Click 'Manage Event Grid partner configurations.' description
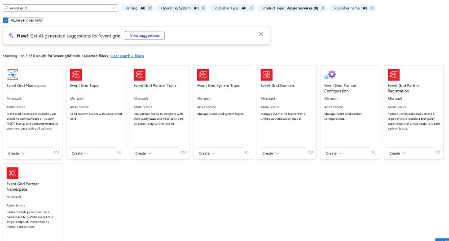 343,116
